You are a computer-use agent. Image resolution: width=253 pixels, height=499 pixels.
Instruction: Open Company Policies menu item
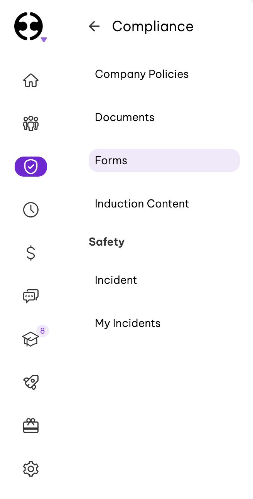pos(142,74)
